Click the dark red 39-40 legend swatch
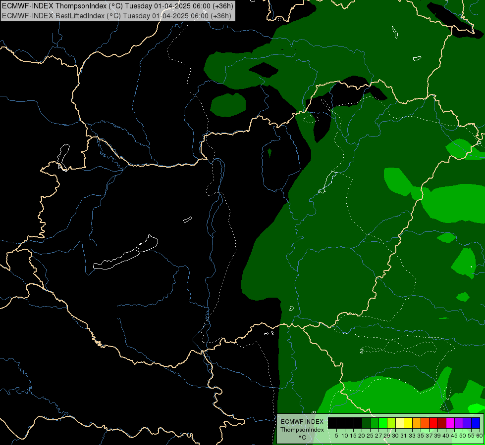Viewport: 485px width, 445px height. click(x=442, y=423)
